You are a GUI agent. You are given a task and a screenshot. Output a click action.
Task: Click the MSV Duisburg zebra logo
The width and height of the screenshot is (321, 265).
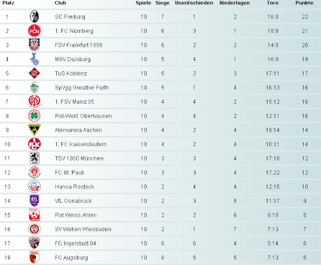[34, 59]
